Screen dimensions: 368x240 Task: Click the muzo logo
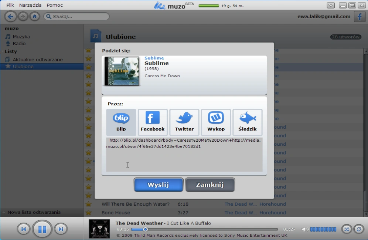point(174,6)
